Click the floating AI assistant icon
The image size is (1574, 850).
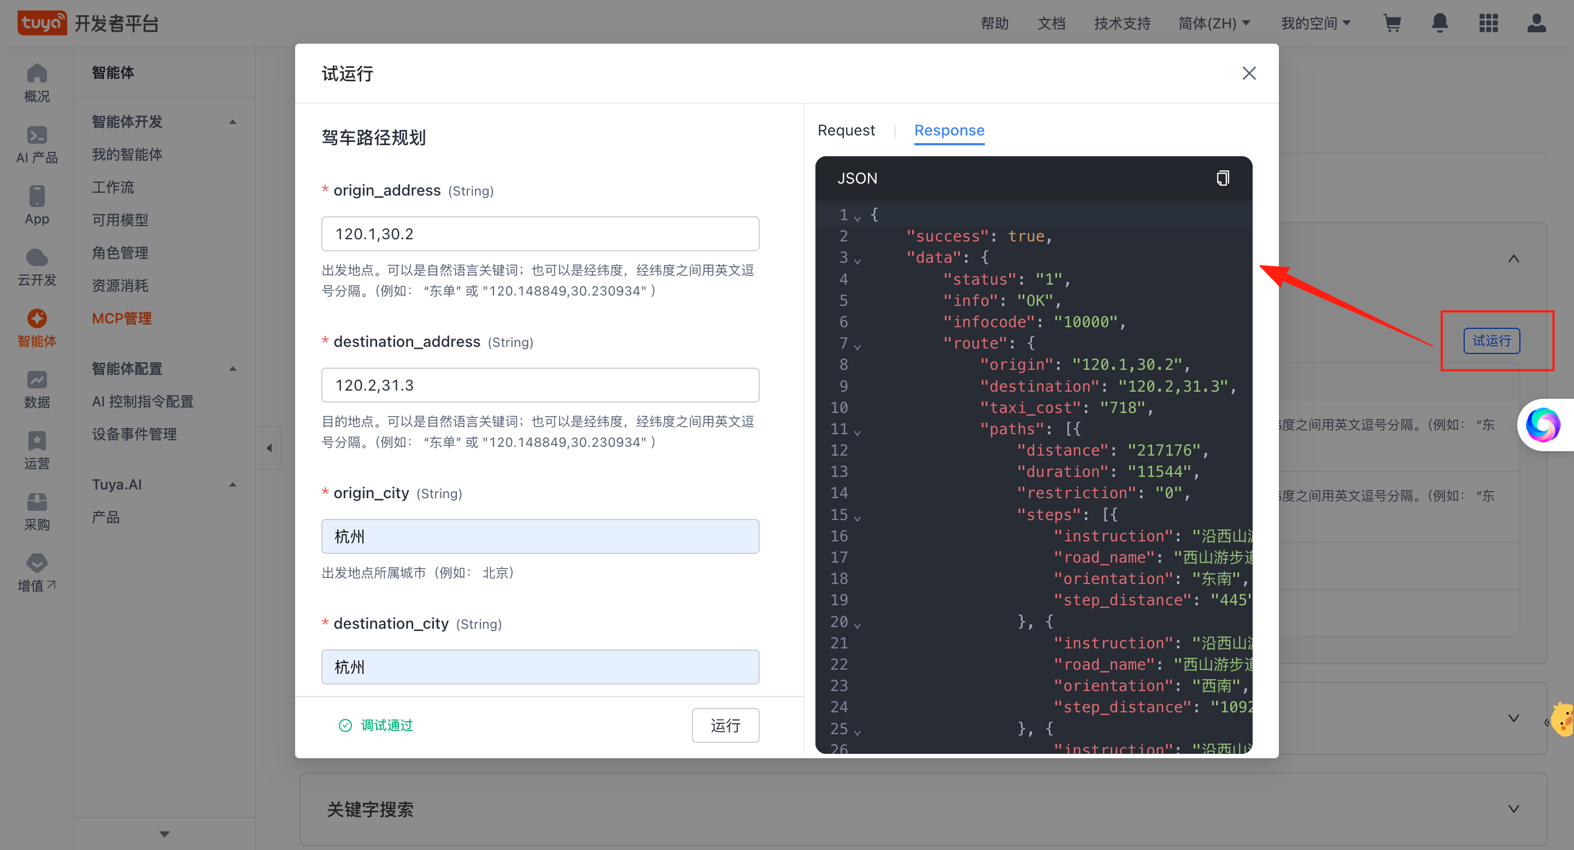(x=1543, y=424)
